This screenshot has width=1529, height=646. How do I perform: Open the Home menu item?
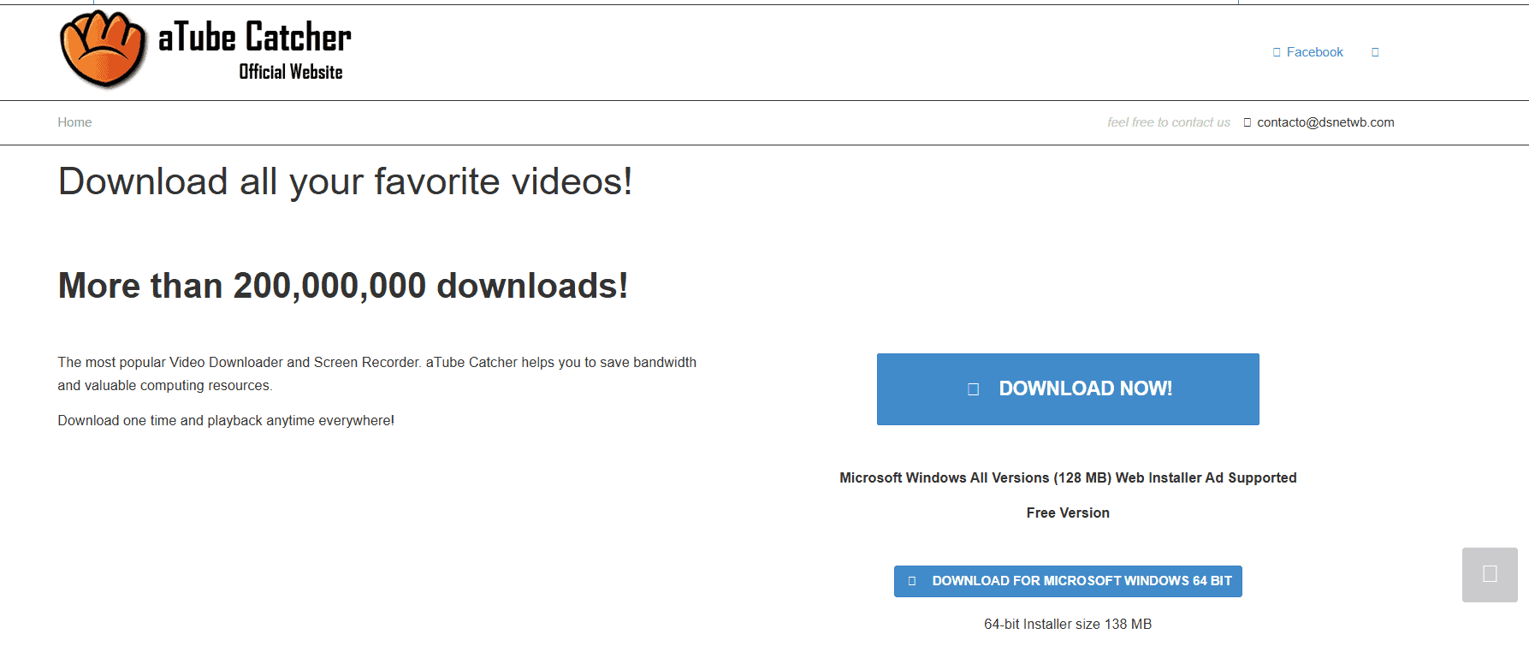[74, 122]
